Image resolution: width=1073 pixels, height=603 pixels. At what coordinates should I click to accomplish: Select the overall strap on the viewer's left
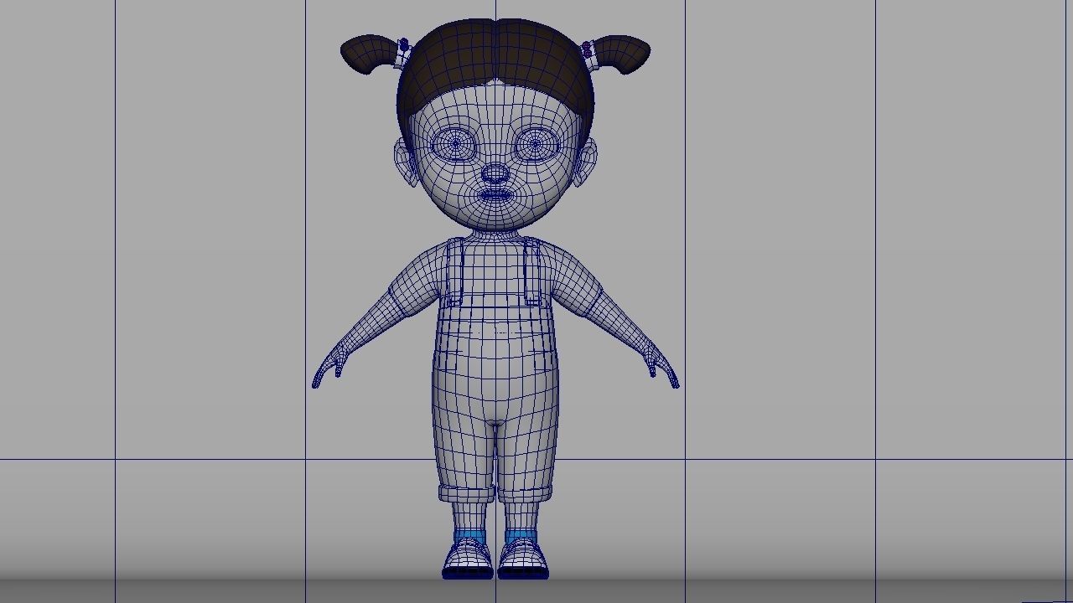455,271
